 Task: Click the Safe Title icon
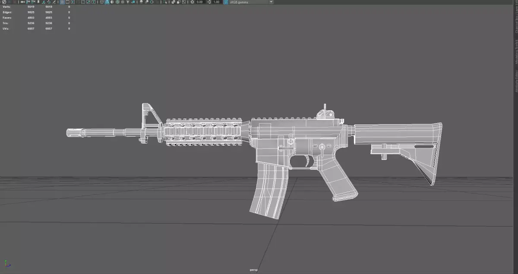point(93,2)
